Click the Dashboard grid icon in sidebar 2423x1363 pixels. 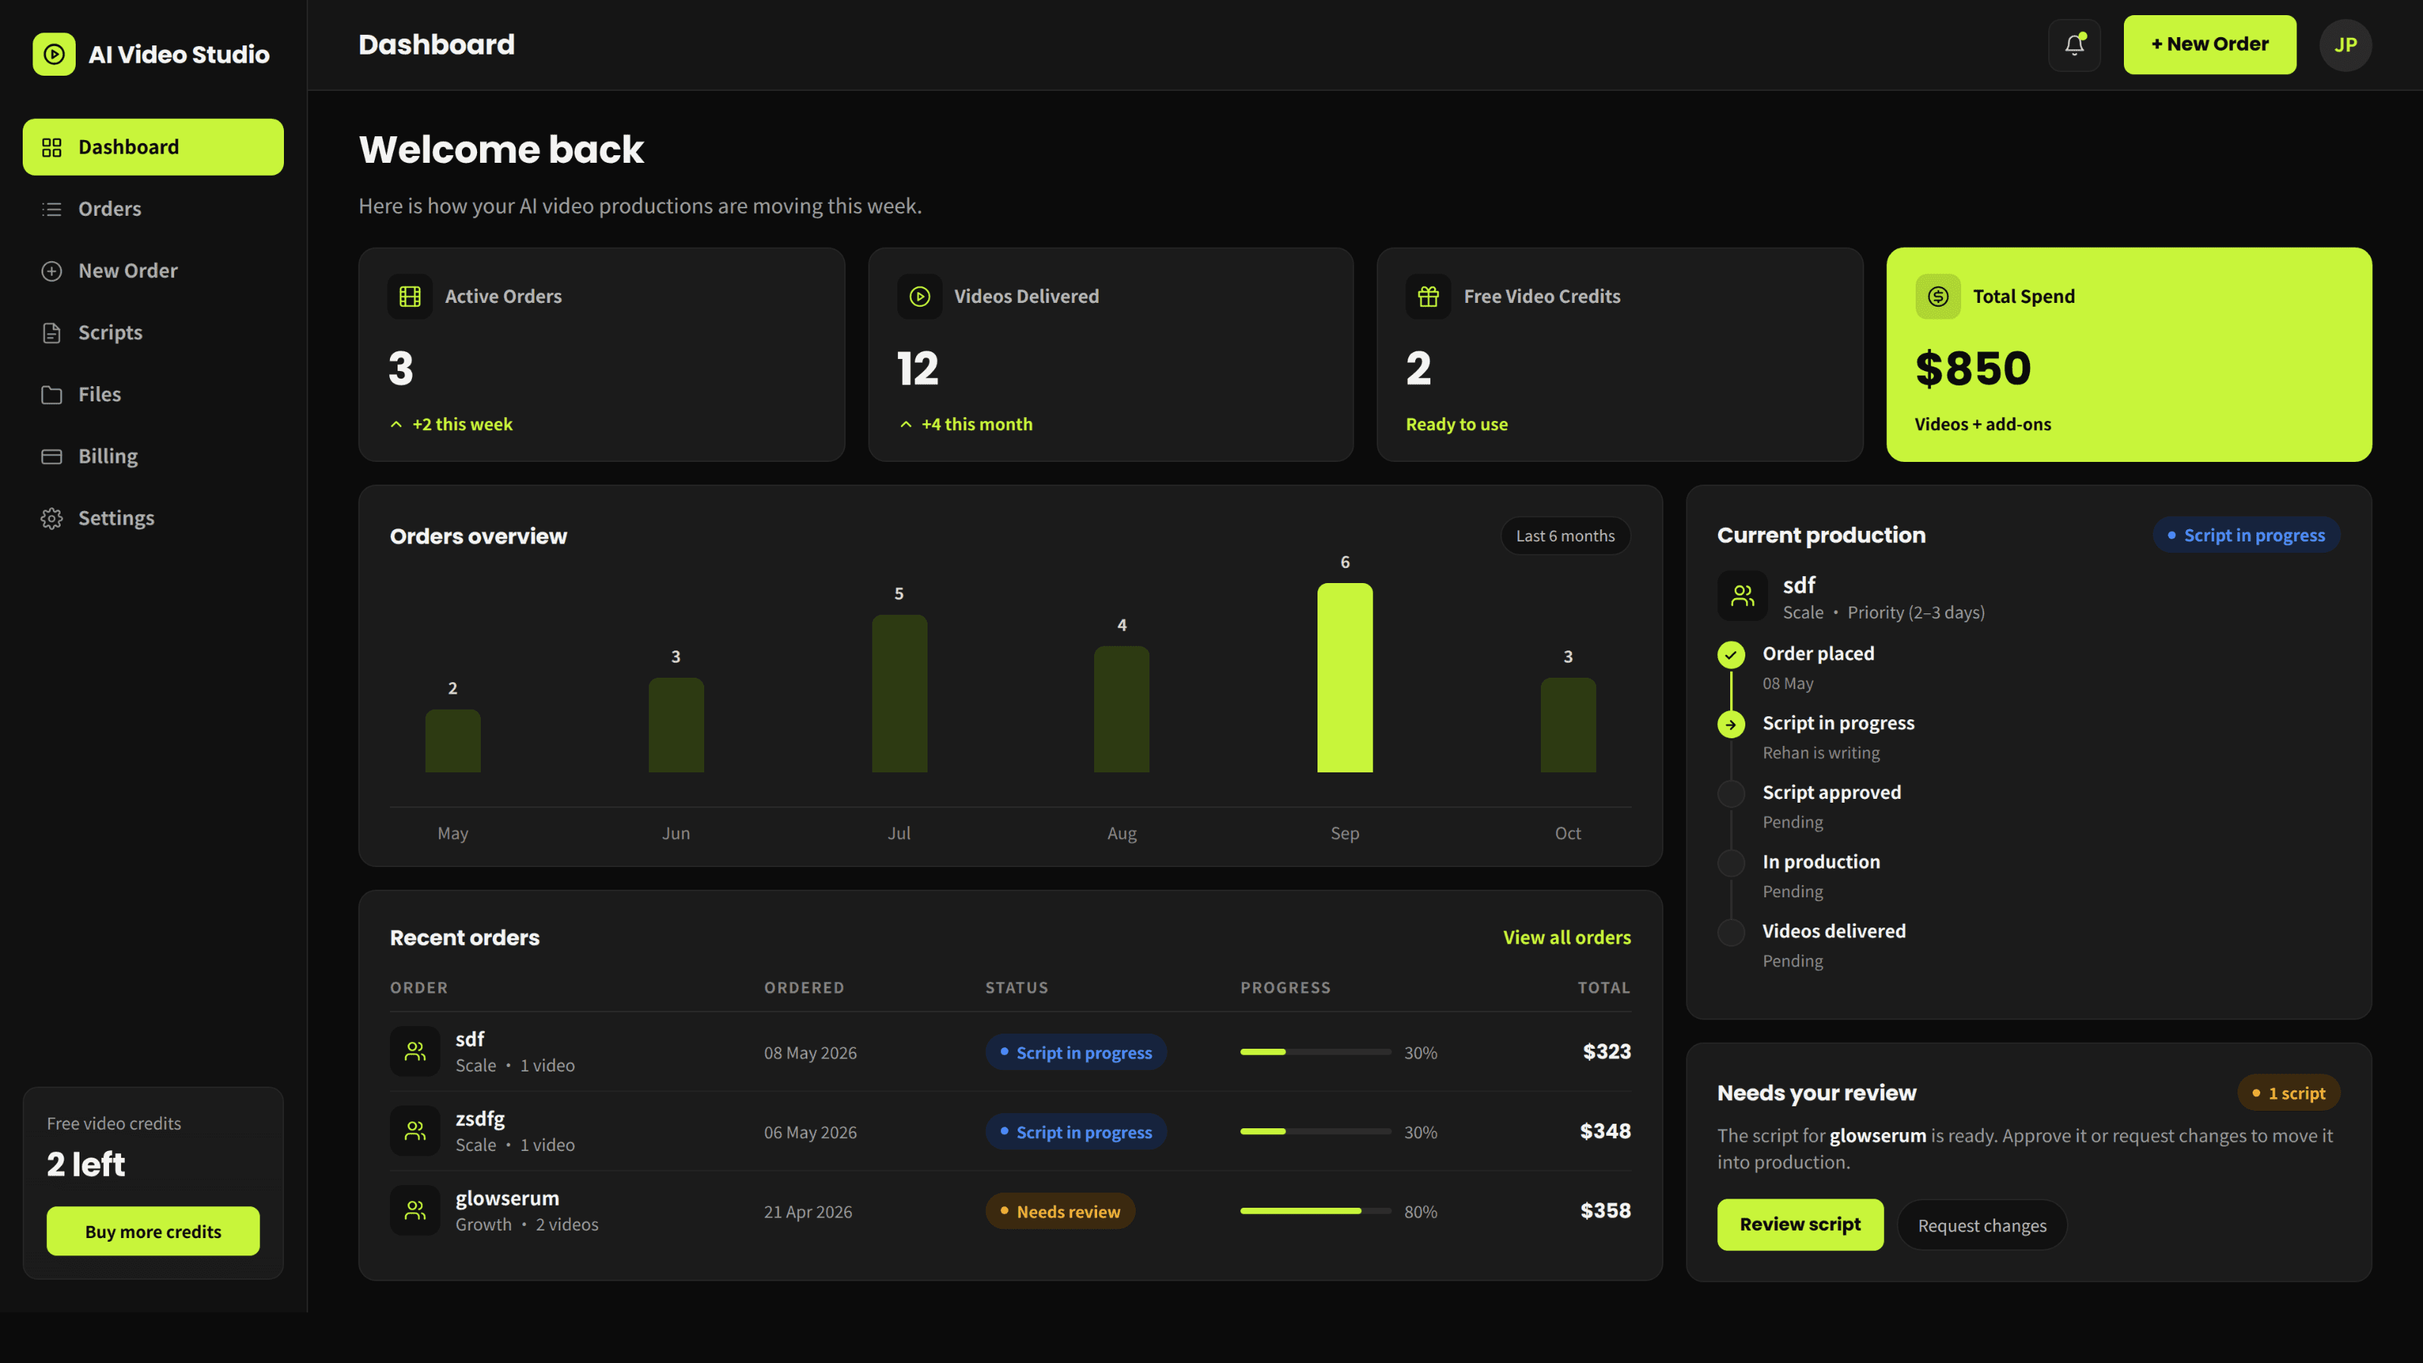(x=51, y=148)
